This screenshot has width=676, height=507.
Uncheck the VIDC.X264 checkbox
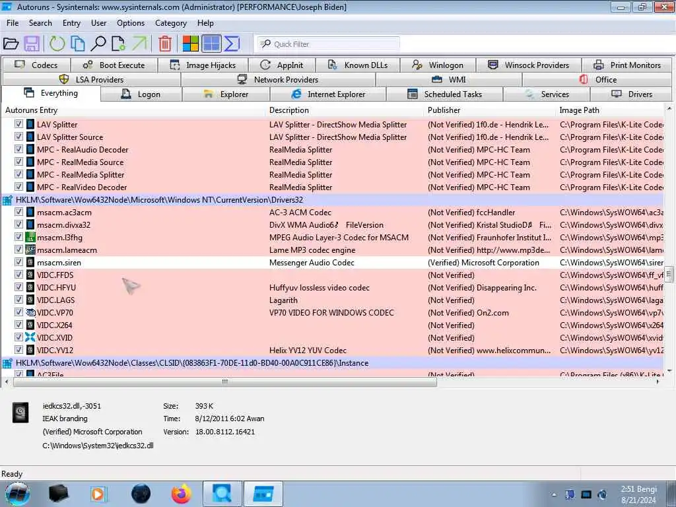[x=18, y=324]
